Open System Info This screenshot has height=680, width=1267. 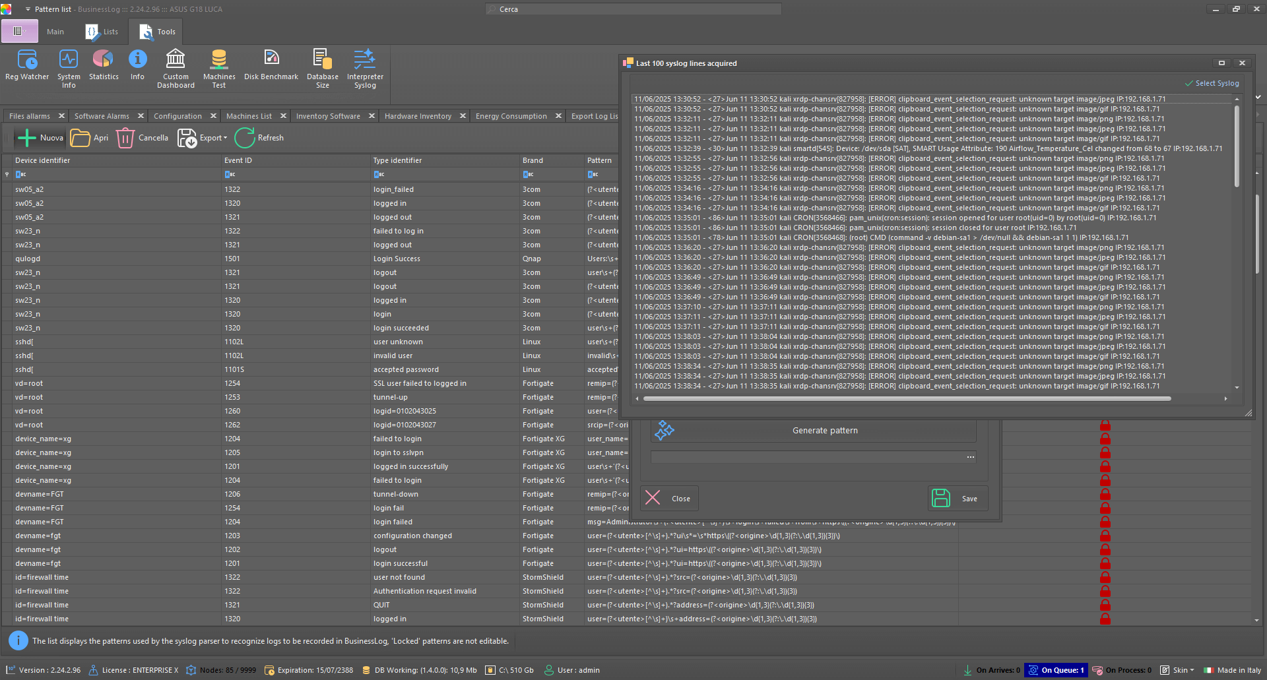pos(69,69)
